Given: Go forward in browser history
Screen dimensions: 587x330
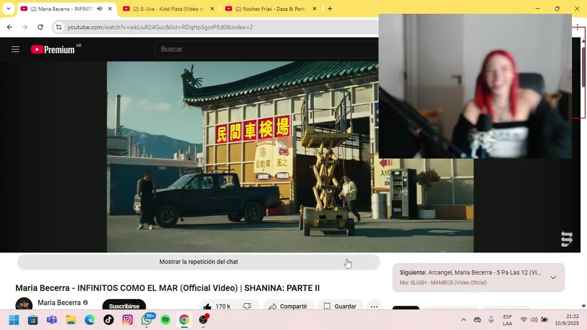Looking at the screenshot, I should click(x=25, y=27).
